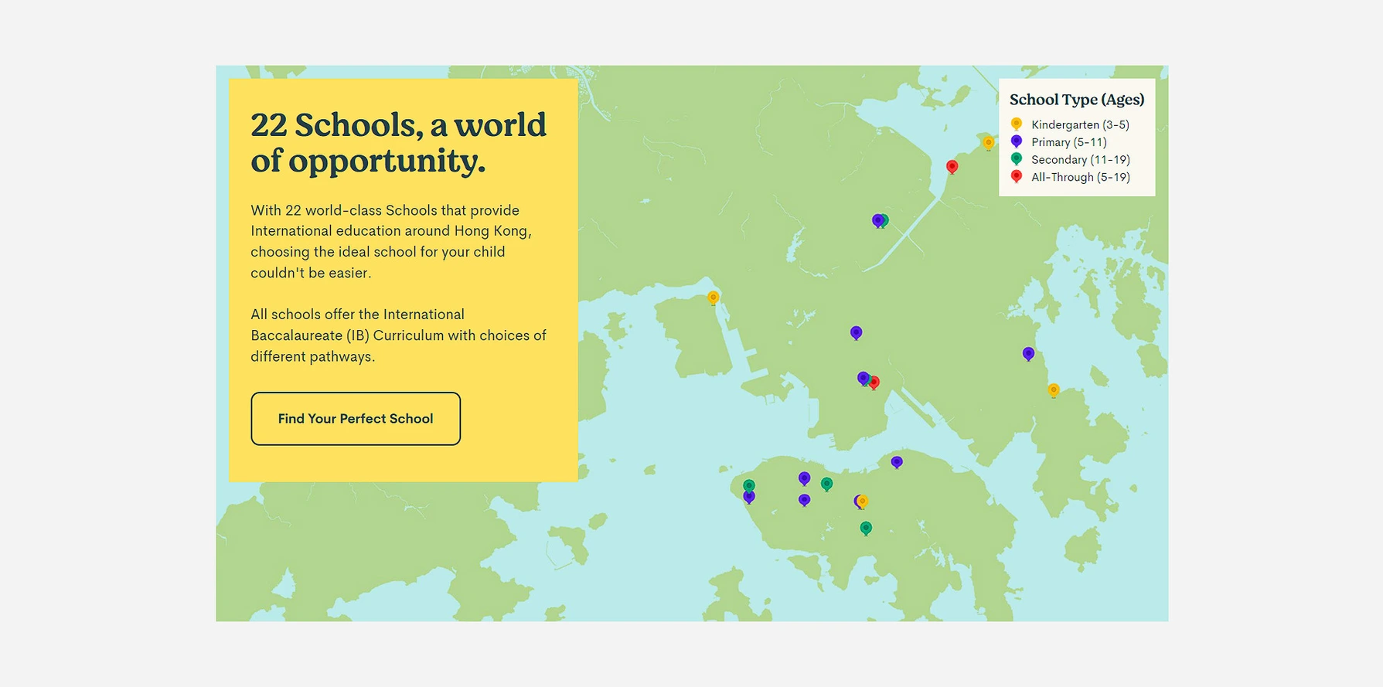Screen dimensions: 1383x687
Task: Open the easternmost yellow Kindergarten pin
Action: [1054, 390]
